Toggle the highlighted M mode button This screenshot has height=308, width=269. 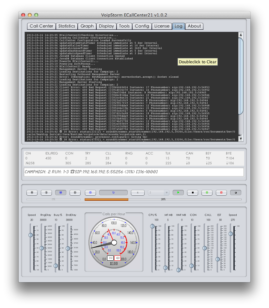click(x=61, y=192)
